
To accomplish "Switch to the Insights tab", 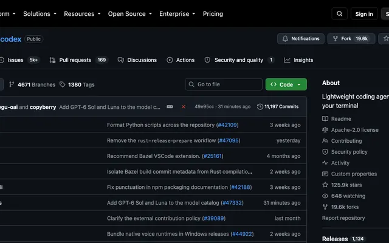I will pos(298,60).
